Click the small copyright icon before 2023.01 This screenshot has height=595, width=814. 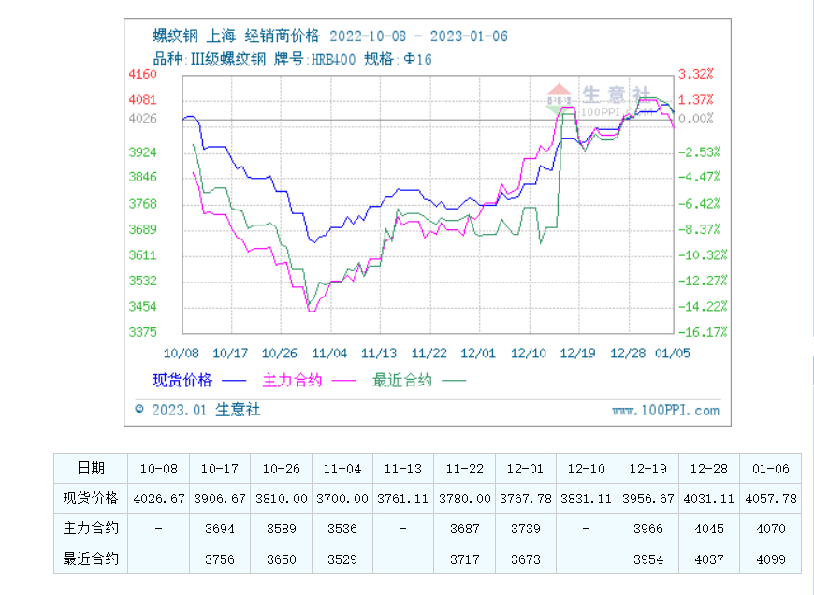click(x=139, y=409)
